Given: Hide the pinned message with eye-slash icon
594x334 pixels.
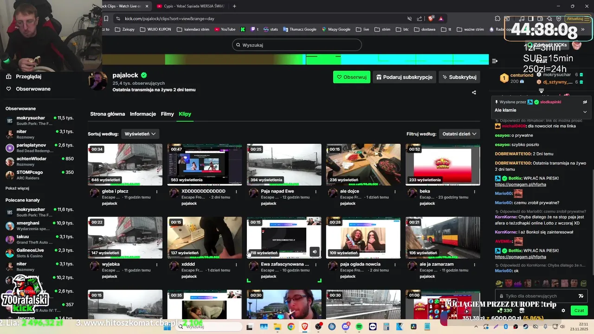Looking at the screenshot, I should [585, 102].
